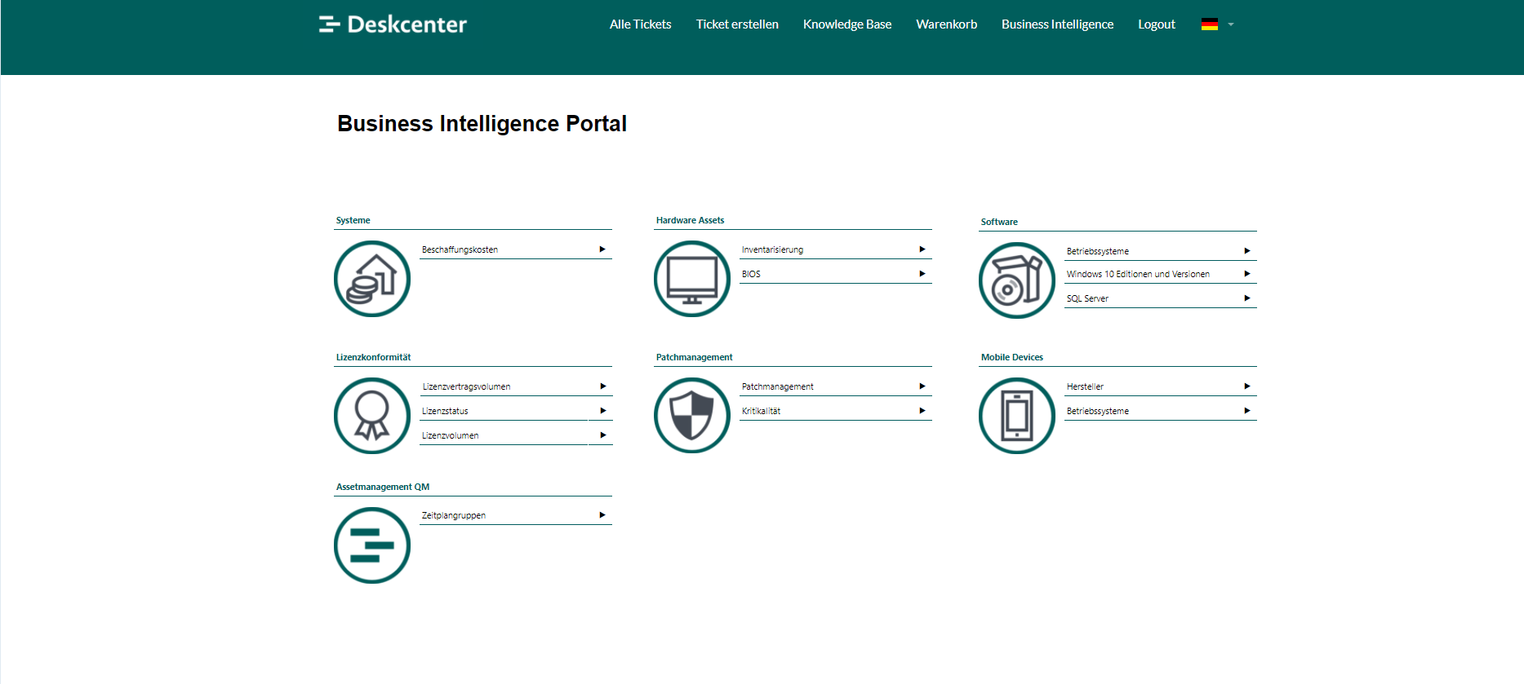Expand the Inventarisierung row arrow
The height and width of the screenshot is (684, 1524).
(x=922, y=249)
